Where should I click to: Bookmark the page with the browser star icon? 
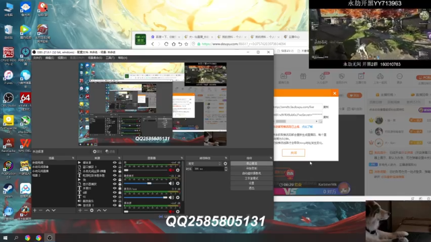pos(187,44)
